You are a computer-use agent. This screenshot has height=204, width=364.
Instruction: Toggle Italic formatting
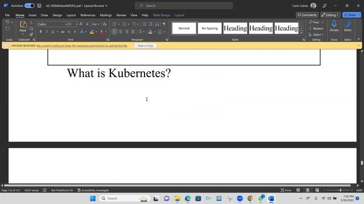coord(47,32)
